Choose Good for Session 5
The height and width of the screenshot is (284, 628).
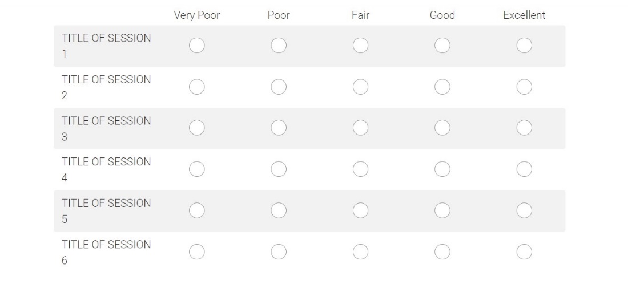(x=442, y=210)
